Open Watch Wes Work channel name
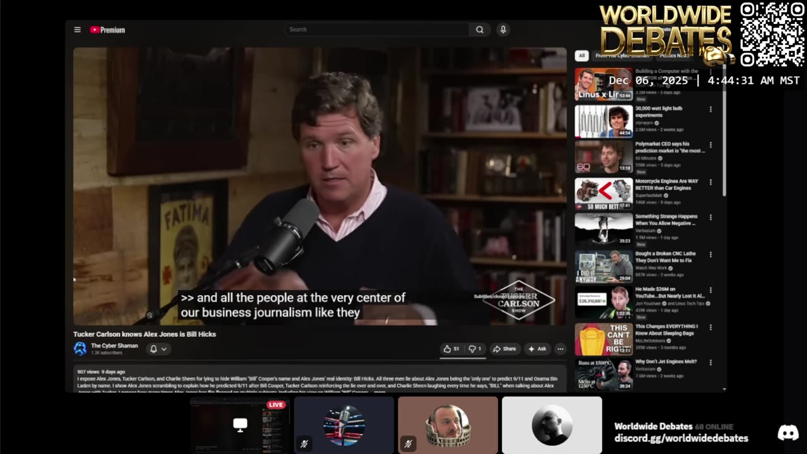Screen dimensions: 807x454 [653, 268]
